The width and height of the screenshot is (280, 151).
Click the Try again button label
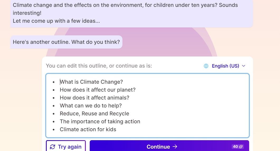pyautogui.click(x=70, y=147)
